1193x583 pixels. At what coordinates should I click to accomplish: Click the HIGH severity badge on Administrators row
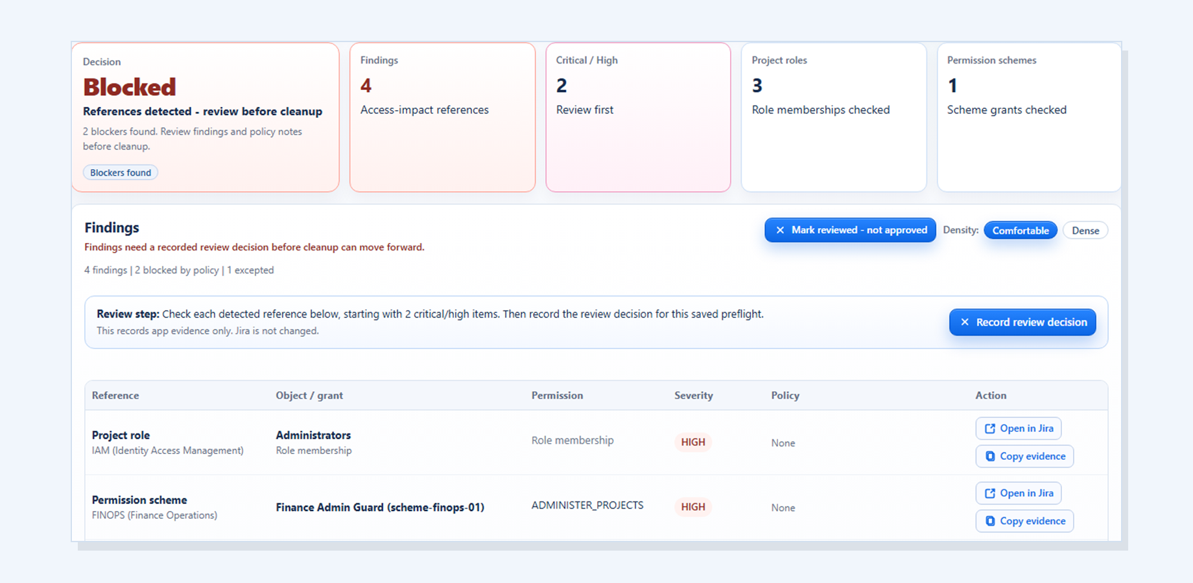692,442
